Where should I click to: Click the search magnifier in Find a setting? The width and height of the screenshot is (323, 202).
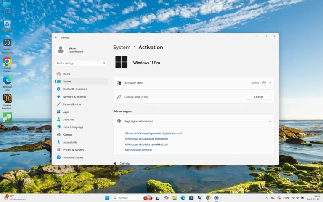tap(104, 63)
